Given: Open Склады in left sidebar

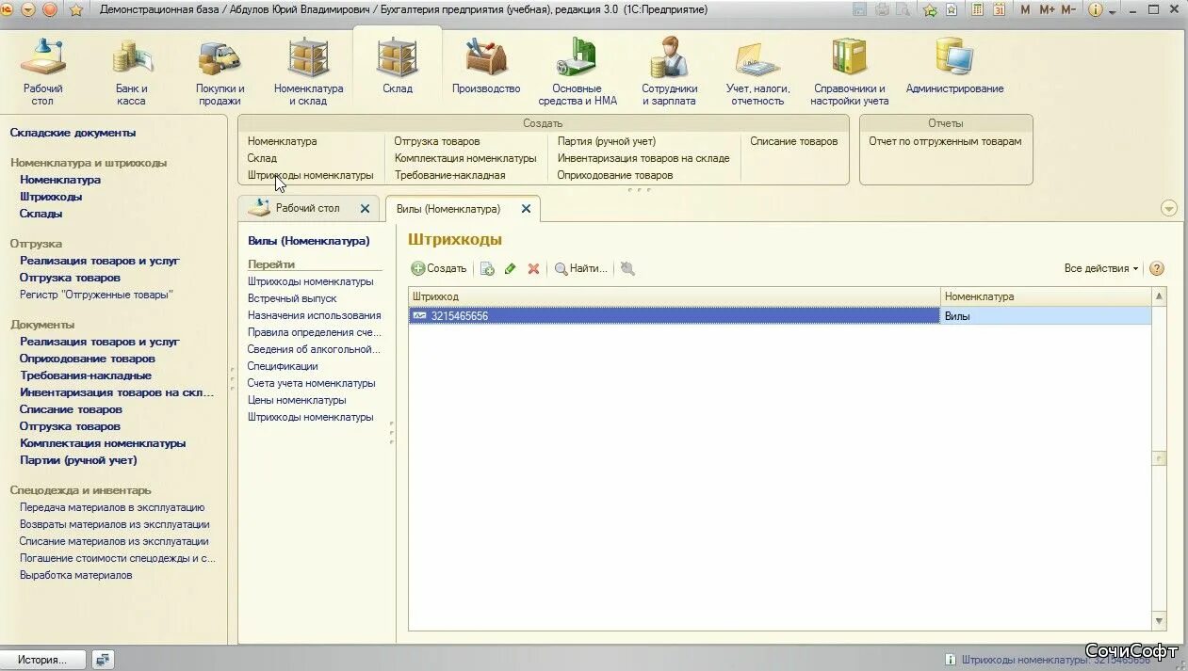Looking at the screenshot, I should [x=41, y=214].
